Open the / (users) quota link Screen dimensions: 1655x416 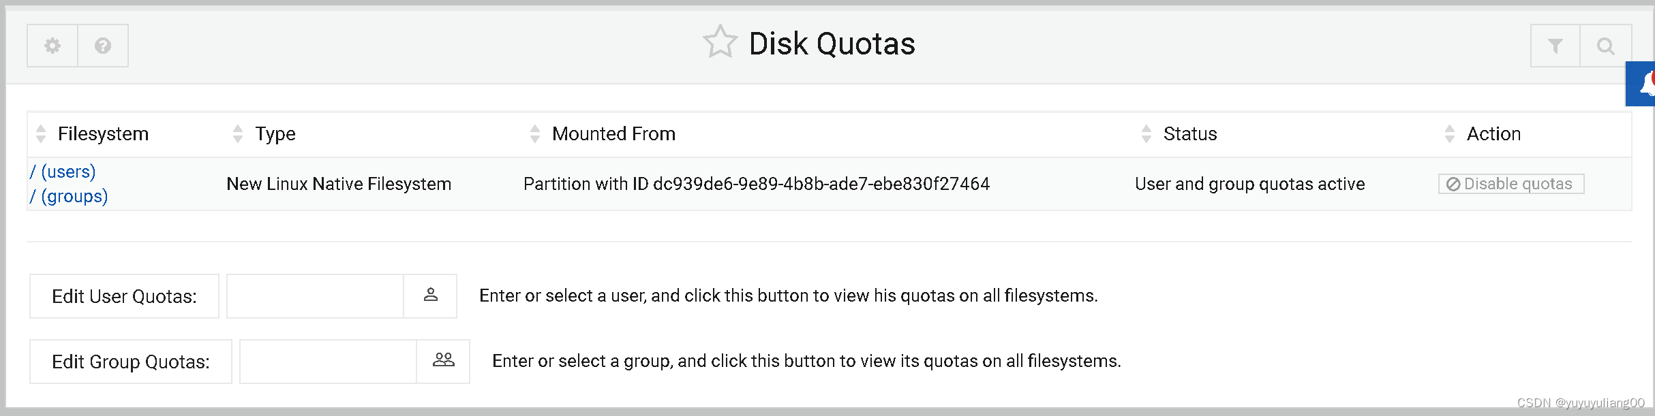pos(63,172)
